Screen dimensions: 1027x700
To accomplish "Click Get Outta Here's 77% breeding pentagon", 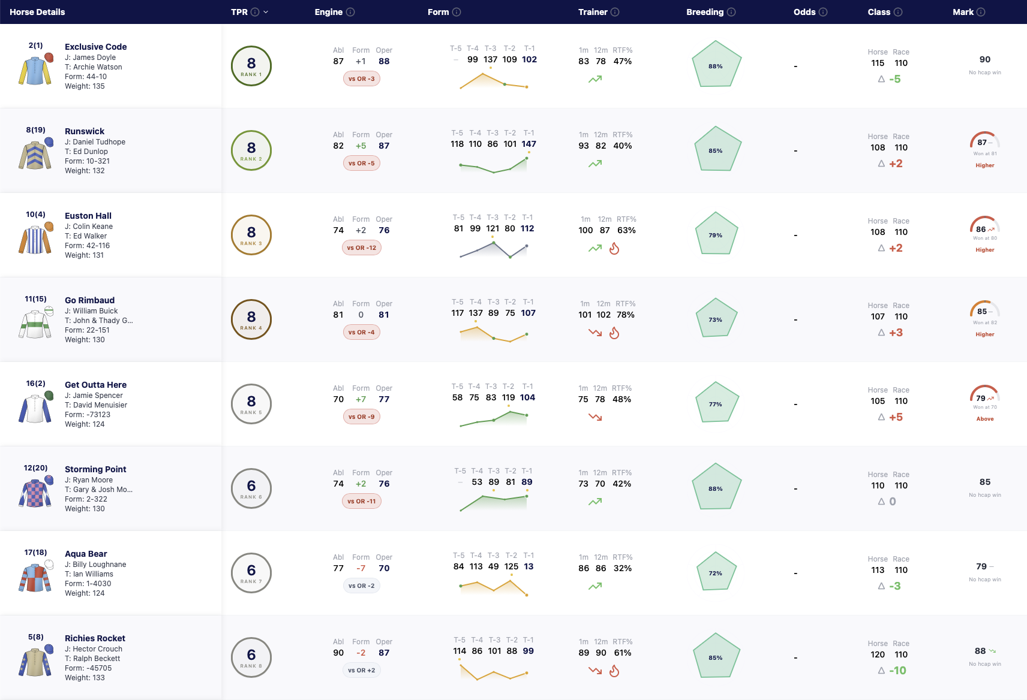I will [x=716, y=403].
